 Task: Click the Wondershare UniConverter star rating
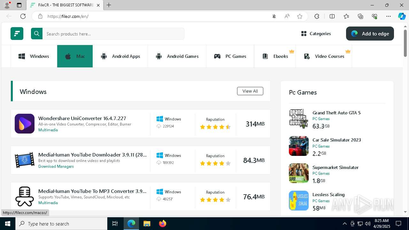click(x=215, y=127)
